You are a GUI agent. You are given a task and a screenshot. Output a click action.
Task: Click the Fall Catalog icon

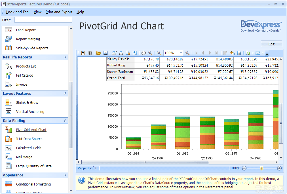[x=9, y=75]
